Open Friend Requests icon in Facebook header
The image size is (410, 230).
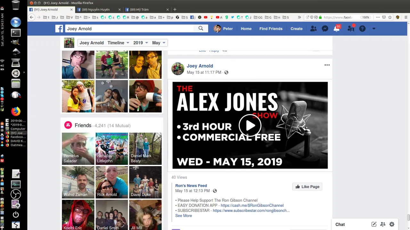point(313,28)
